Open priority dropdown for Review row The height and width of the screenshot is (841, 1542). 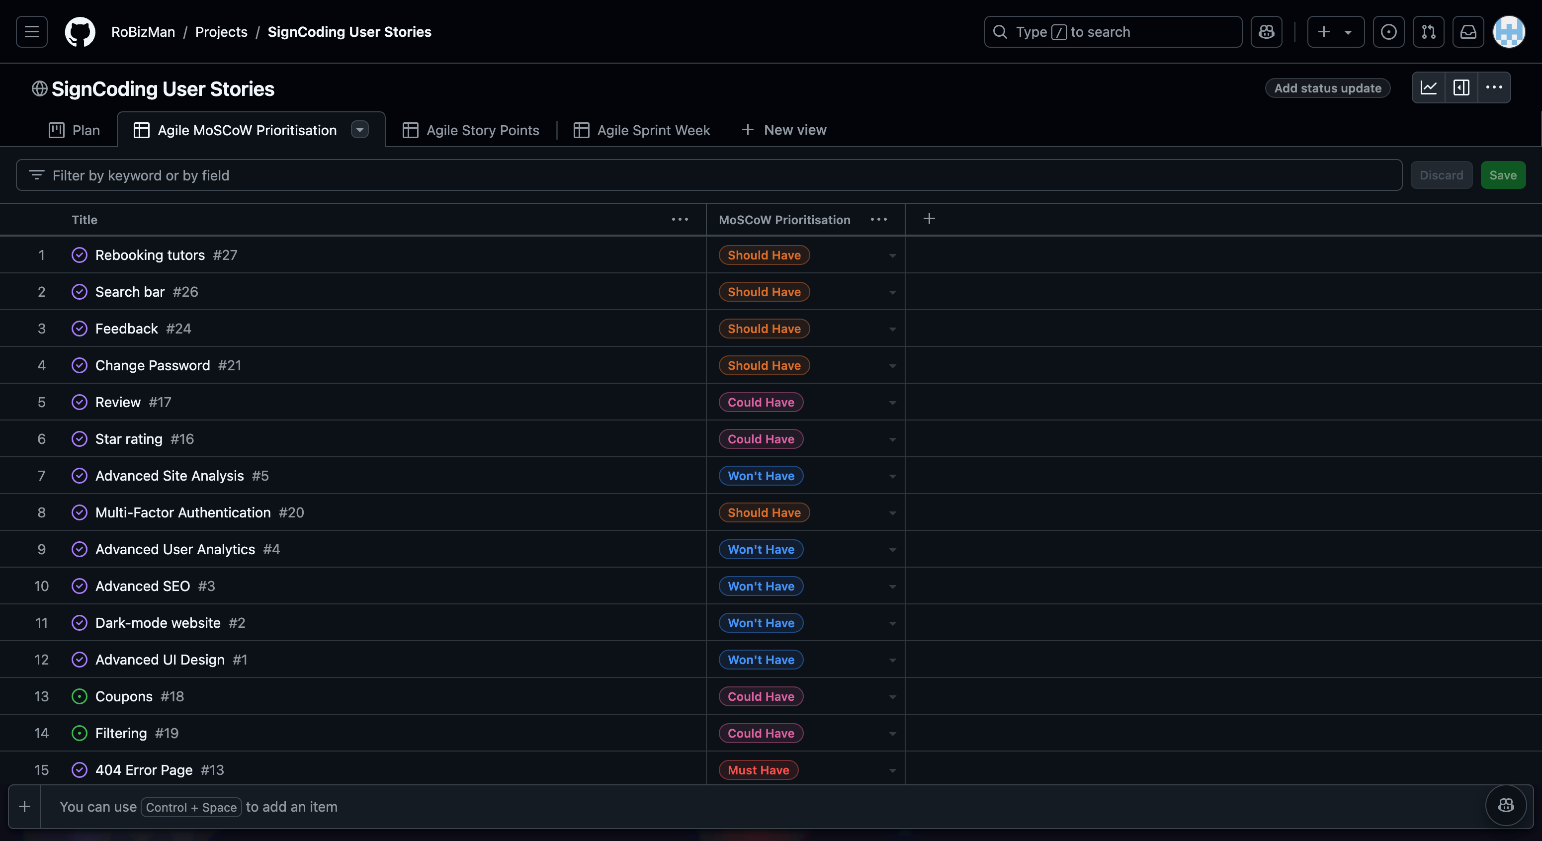click(892, 403)
